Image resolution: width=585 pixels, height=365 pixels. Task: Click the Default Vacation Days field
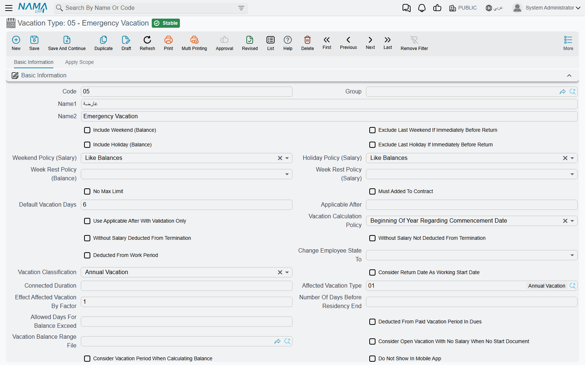pyautogui.click(x=186, y=205)
